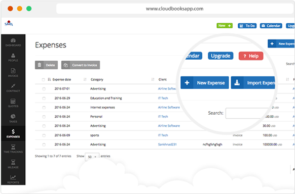Go to the Invoice sidebar item

[x=13, y=73]
